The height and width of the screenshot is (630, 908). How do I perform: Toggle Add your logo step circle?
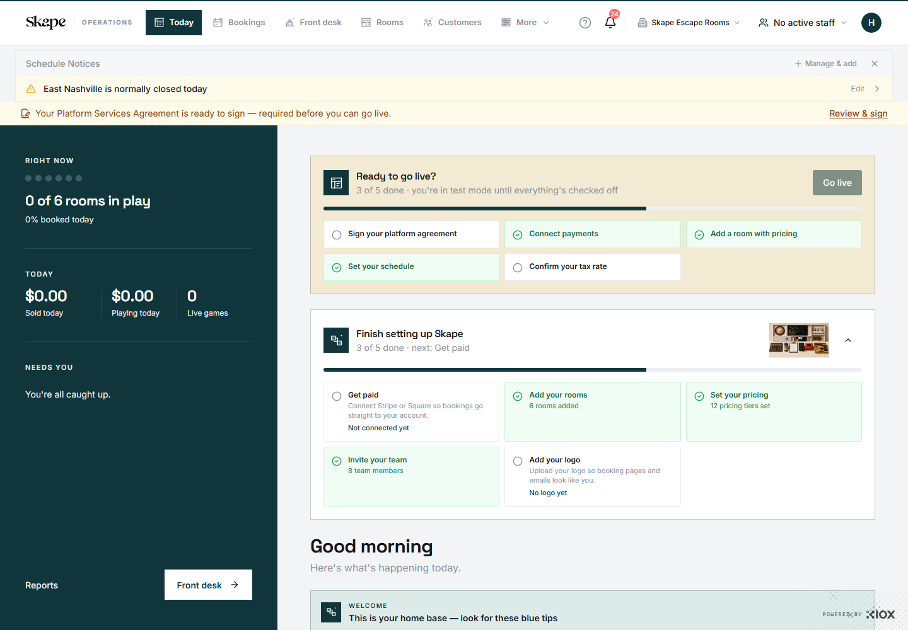click(x=518, y=461)
